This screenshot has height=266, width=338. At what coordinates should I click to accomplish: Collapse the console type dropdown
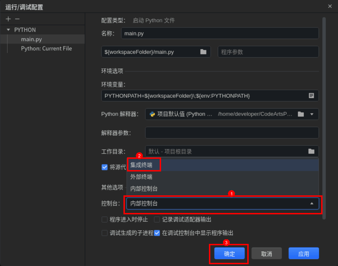coord(312,203)
